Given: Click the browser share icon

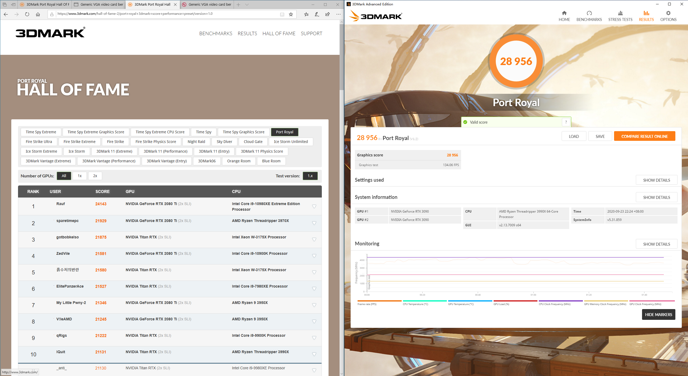Looking at the screenshot, I should click(x=327, y=14).
